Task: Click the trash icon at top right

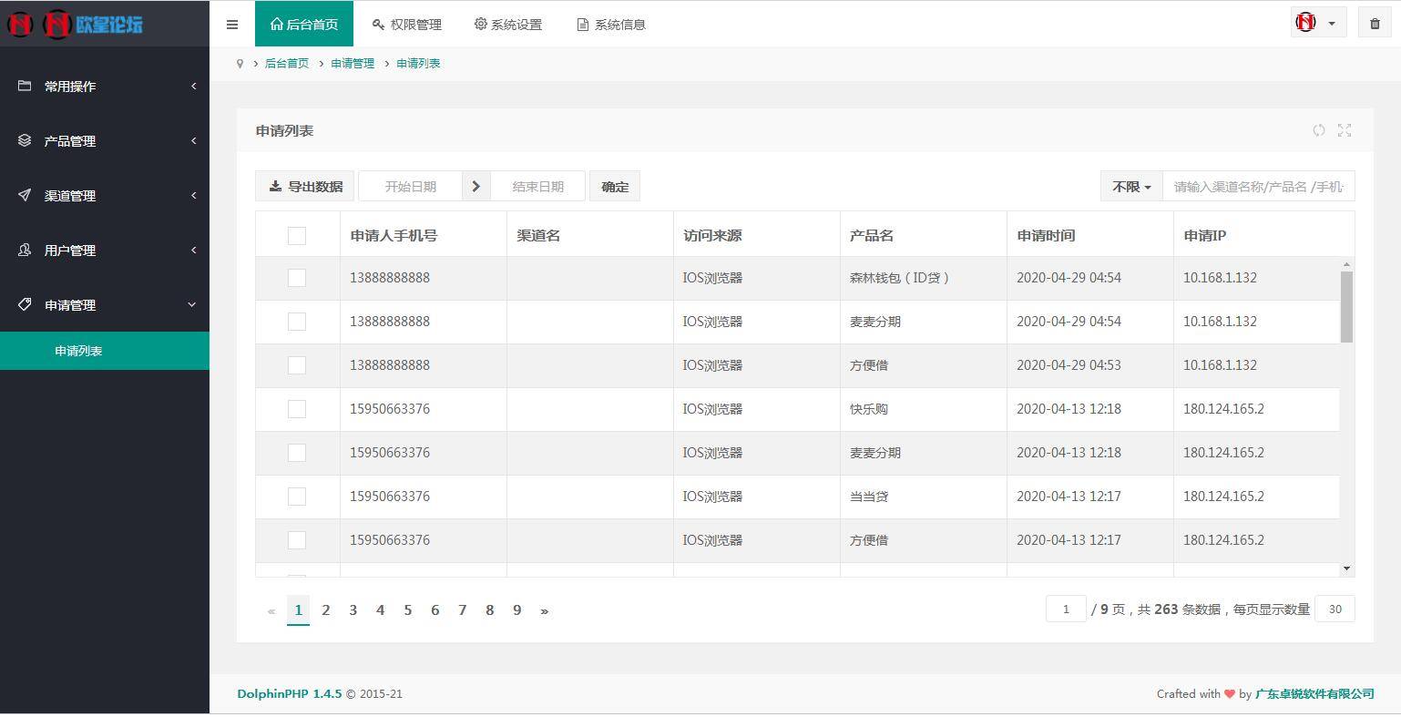Action: [1375, 22]
